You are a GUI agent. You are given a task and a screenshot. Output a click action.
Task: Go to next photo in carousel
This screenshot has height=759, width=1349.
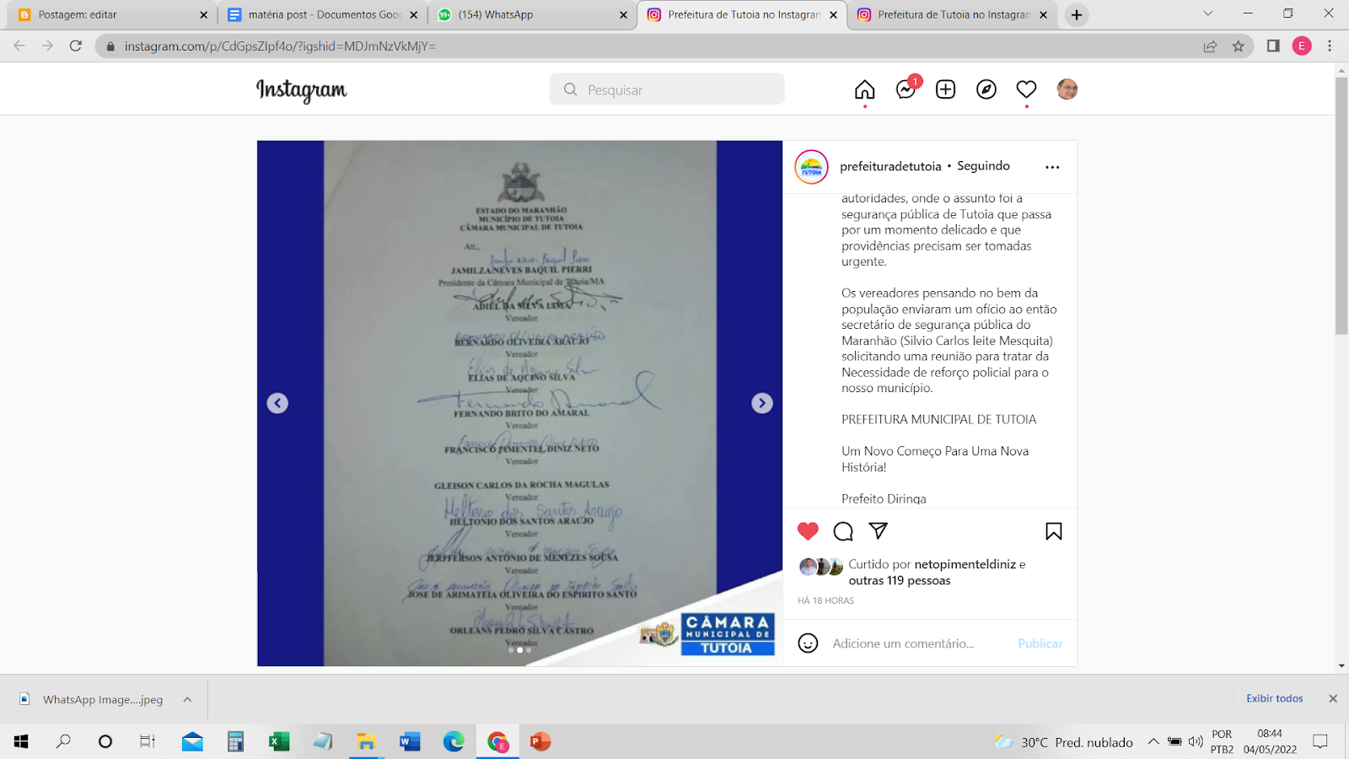(x=761, y=403)
